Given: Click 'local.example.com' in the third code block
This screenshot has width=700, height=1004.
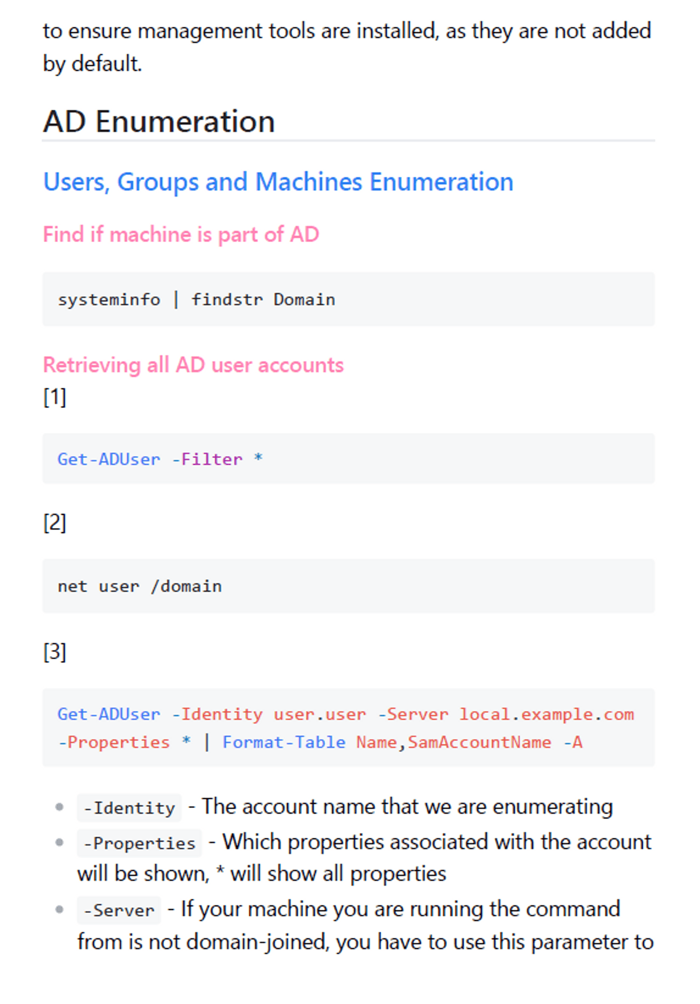Looking at the screenshot, I should tap(546, 714).
